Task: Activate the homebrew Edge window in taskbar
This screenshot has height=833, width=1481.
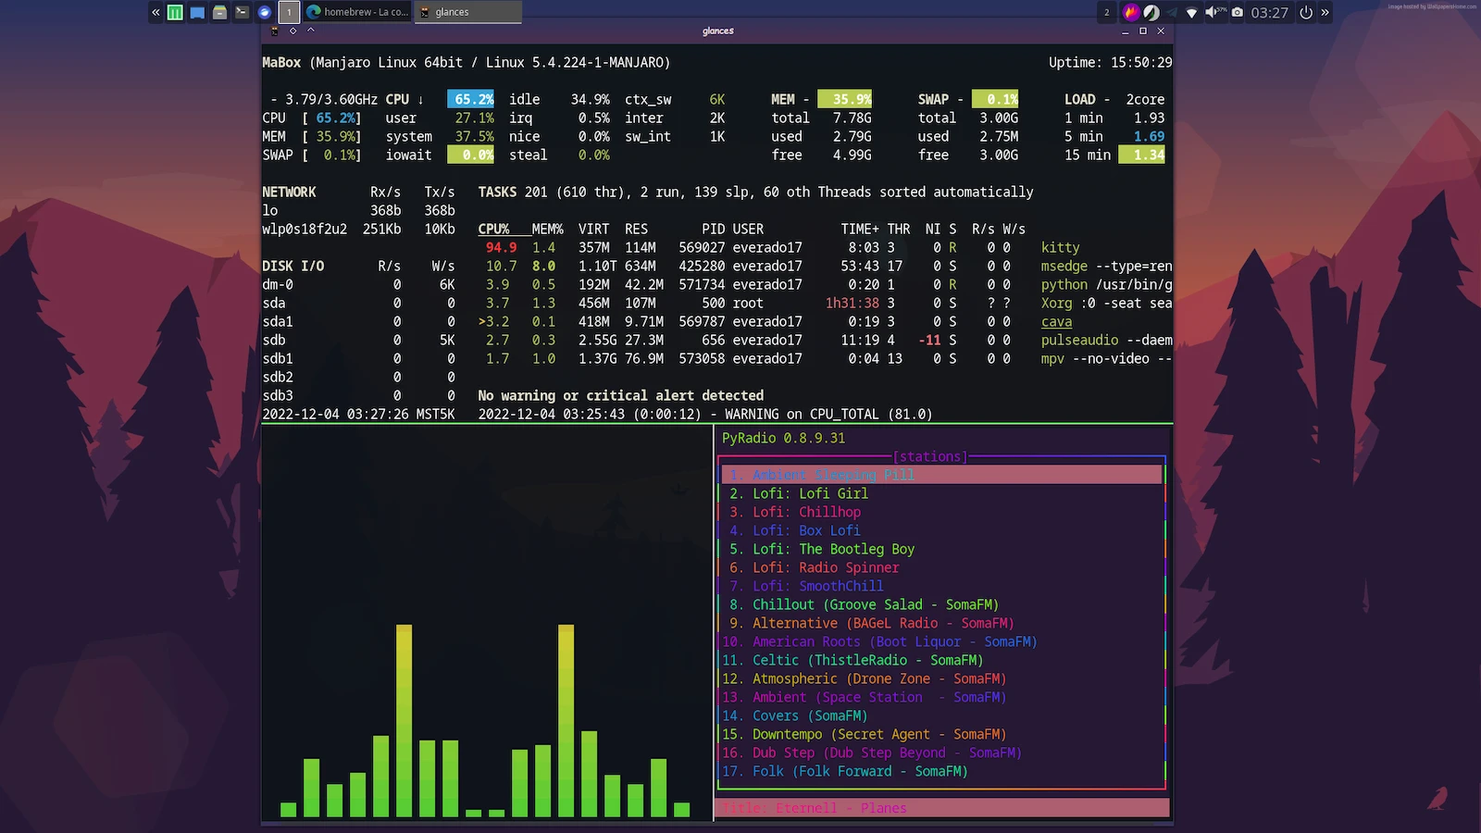Action: pos(357,12)
